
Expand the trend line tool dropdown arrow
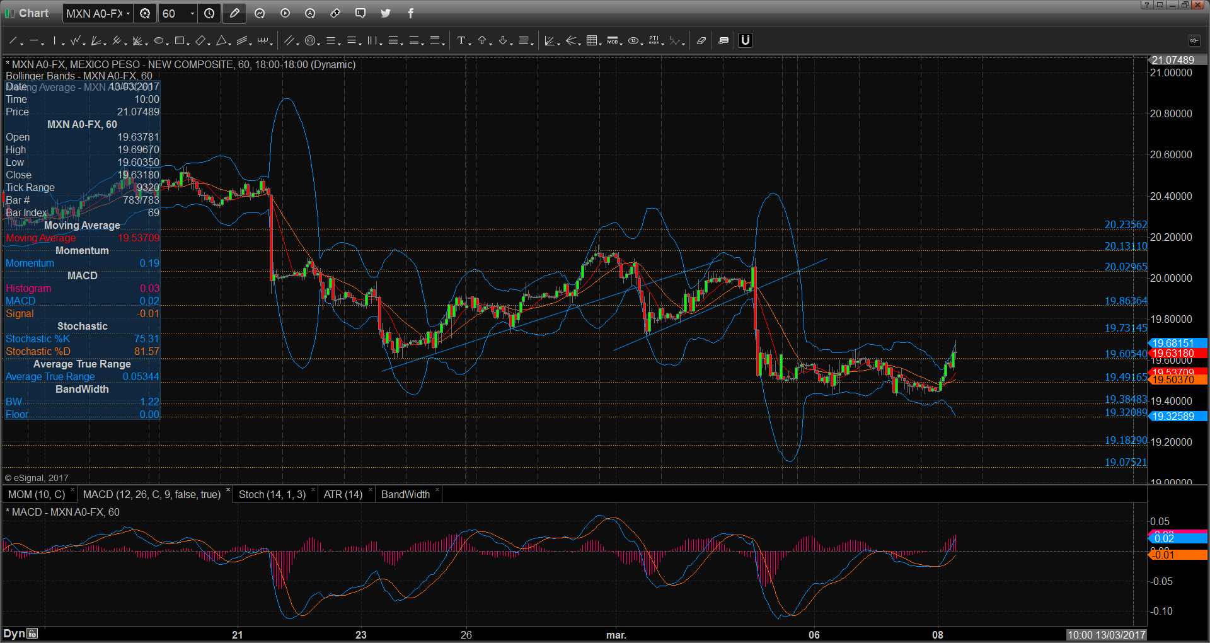[22, 43]
